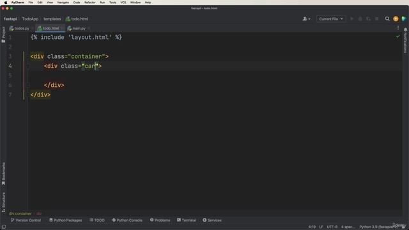Open the Window menu
409x230 pixels.
[135, 3]
